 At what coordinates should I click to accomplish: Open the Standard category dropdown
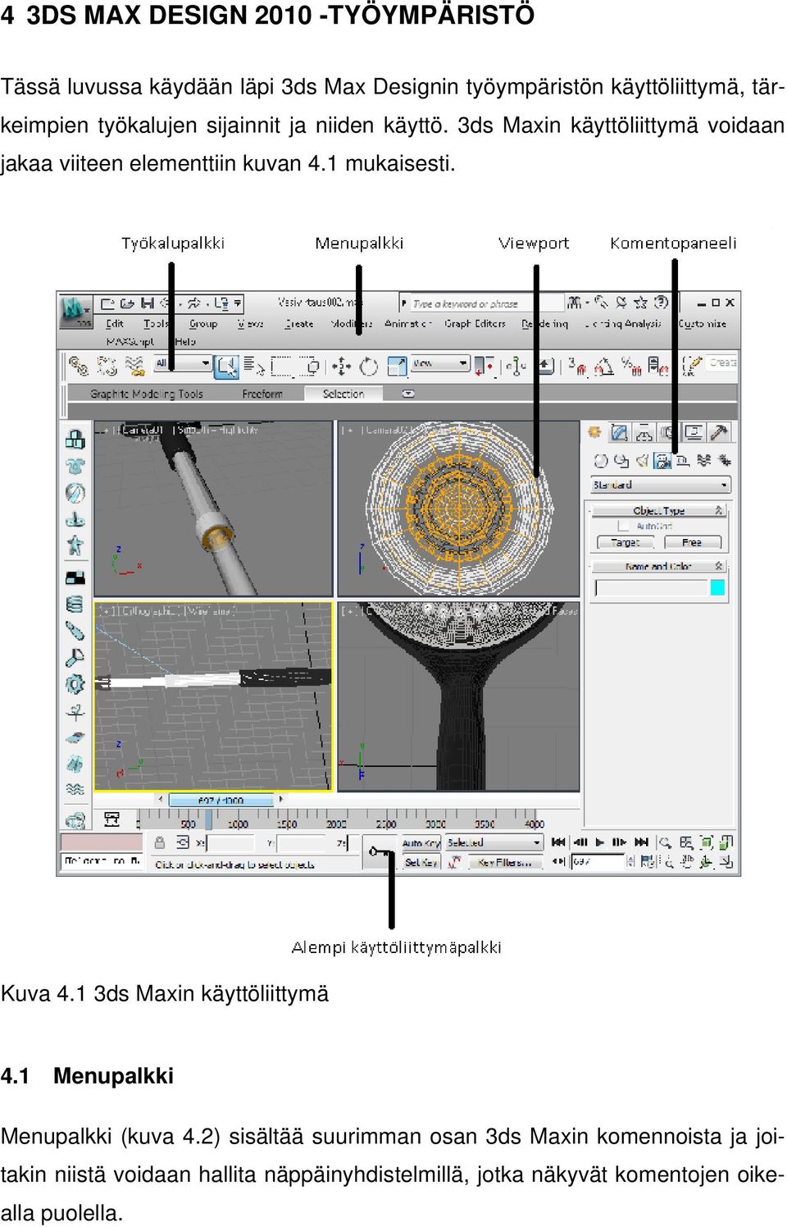660,485
